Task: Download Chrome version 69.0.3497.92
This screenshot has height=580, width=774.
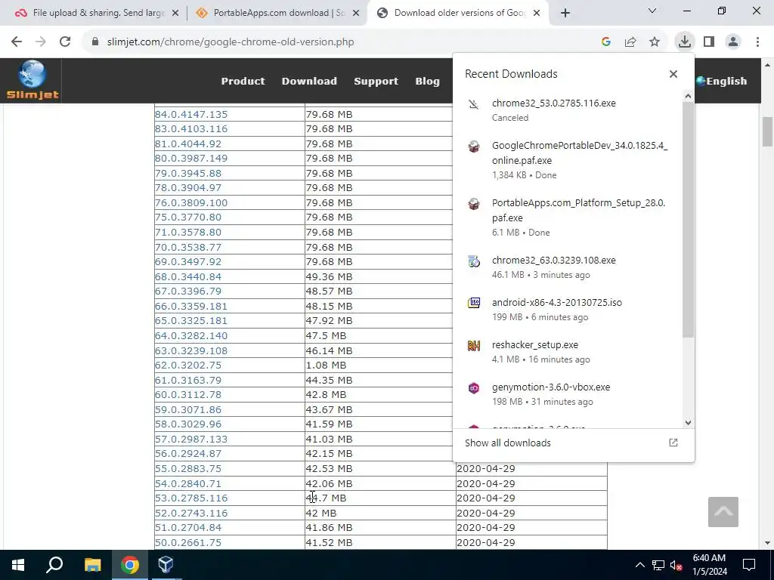Action: point(187,262)
